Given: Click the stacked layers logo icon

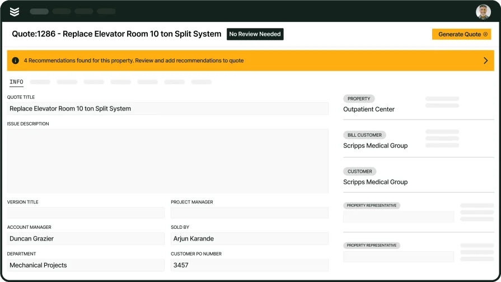Looking at the screenshot, I should click(x=15, y=12).
